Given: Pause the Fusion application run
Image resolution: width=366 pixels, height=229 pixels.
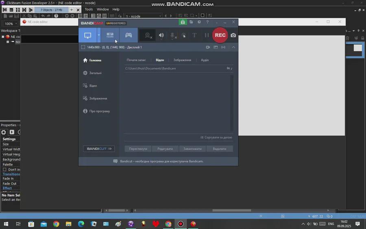Looking at the screenshot, I should coord(18,10).
